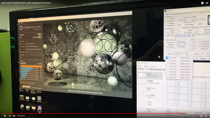Click the video title text
This screenshot has width=210, height=118.
(x=26, y=3)
